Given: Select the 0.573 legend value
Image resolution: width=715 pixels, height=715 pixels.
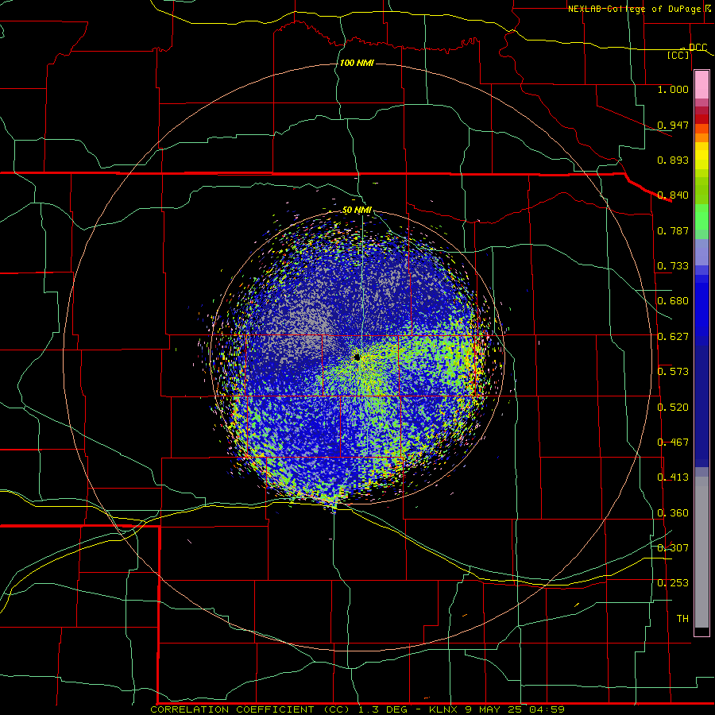Looking at the screenshot, I should 673,372.
